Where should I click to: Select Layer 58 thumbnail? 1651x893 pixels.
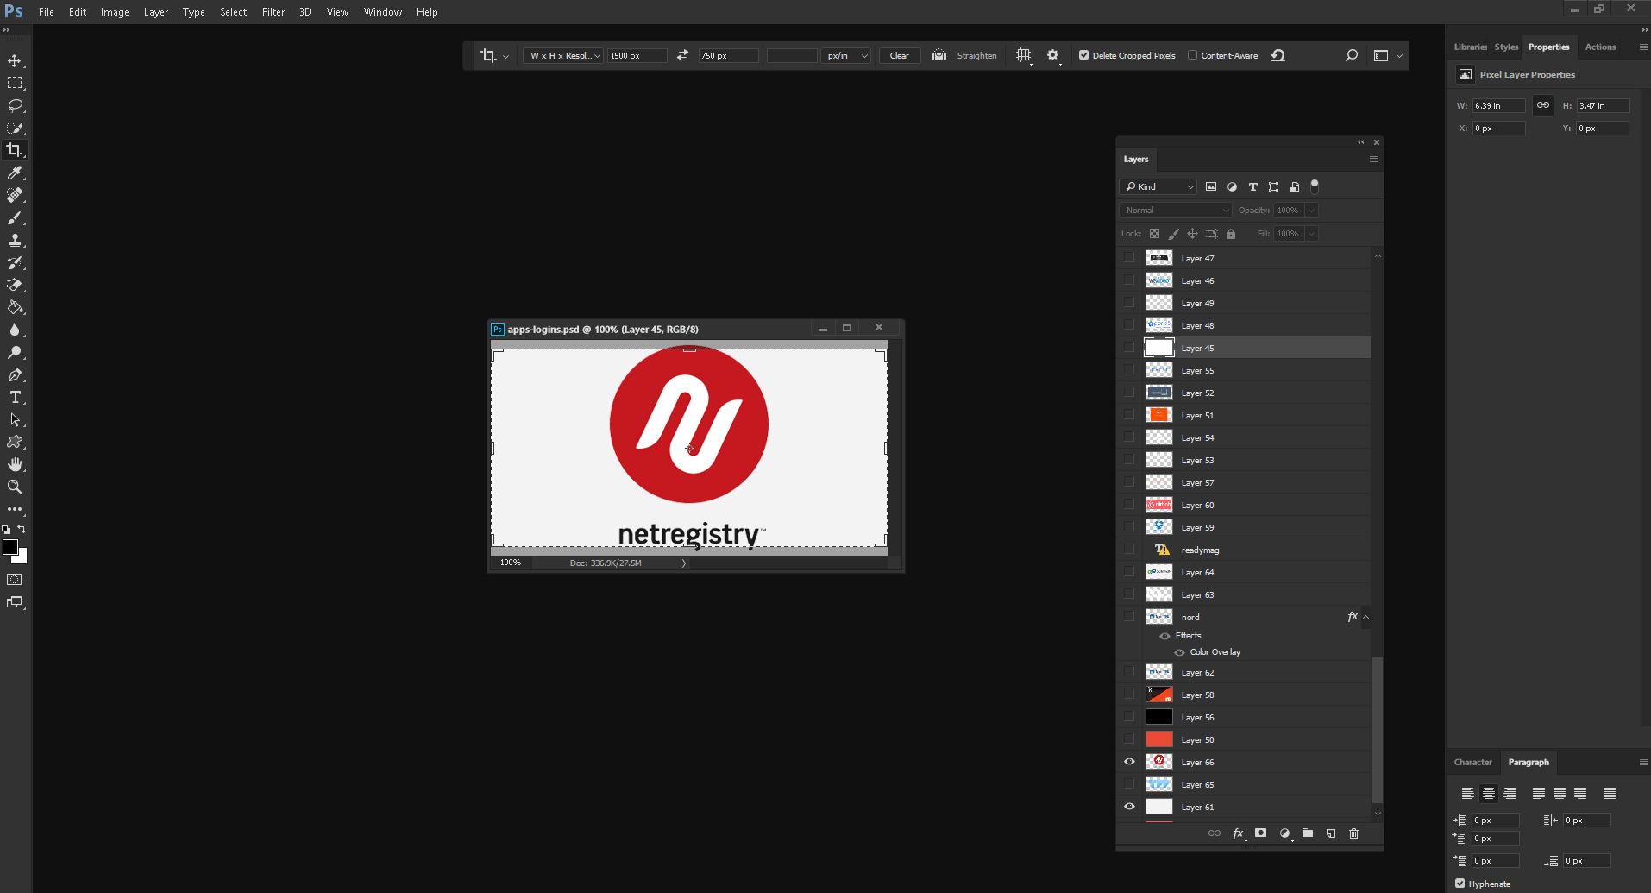pos(1158,695)
